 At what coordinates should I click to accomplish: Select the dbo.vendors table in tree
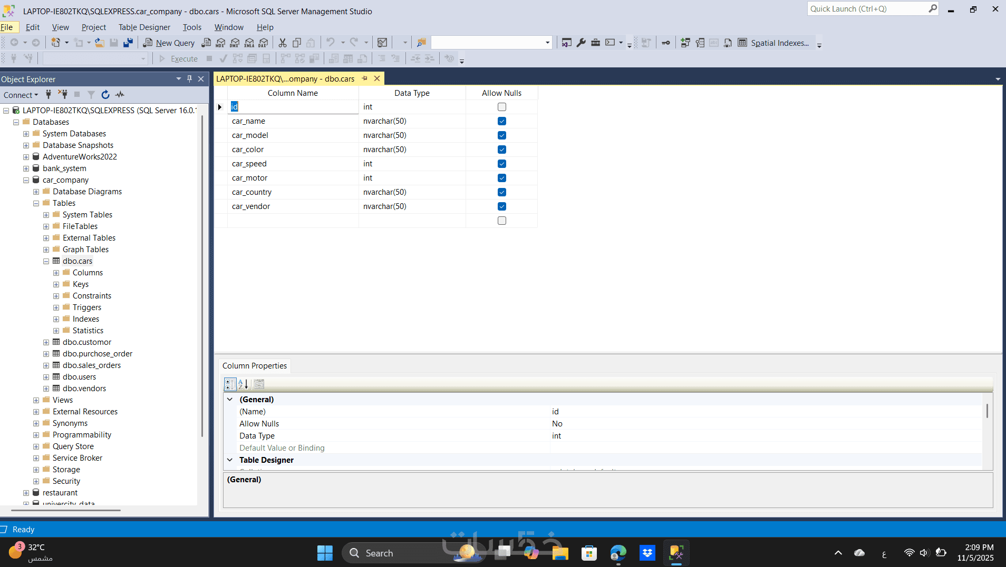(x=84, y=389)
